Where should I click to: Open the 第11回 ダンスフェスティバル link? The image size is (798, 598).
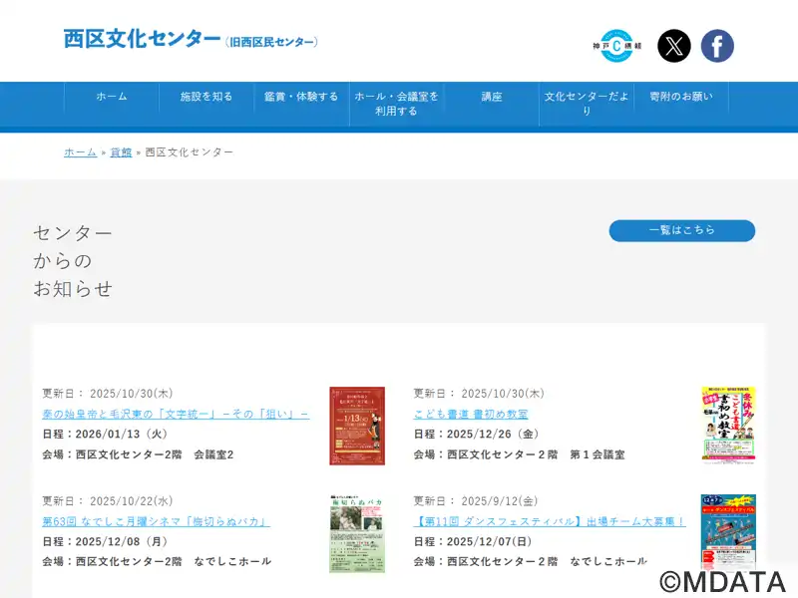click(x=550, y=521)
